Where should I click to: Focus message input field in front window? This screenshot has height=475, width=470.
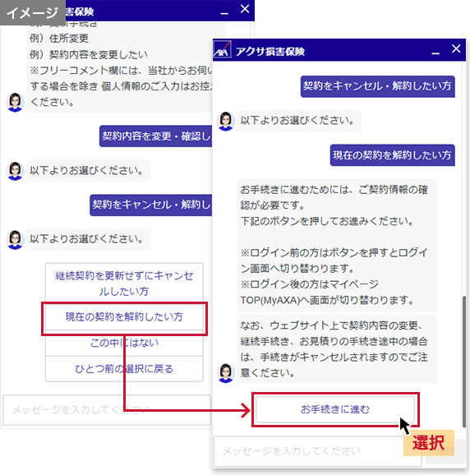coord(318,451)
